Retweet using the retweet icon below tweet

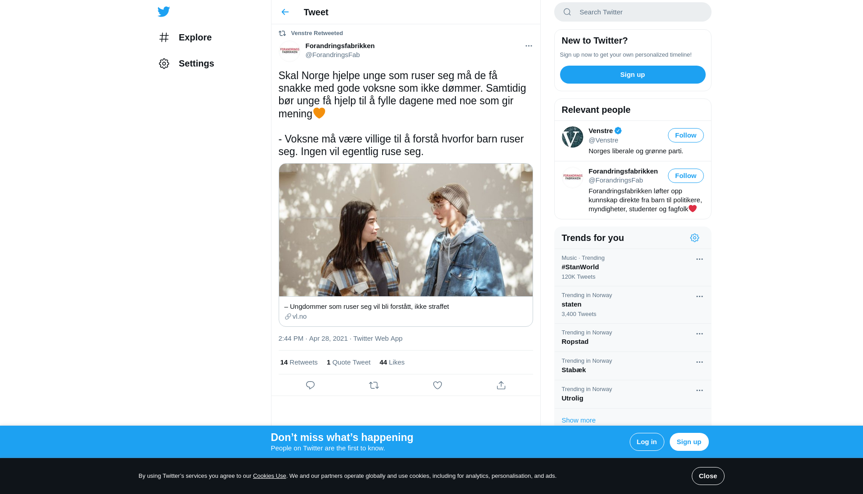pos(374,385)
